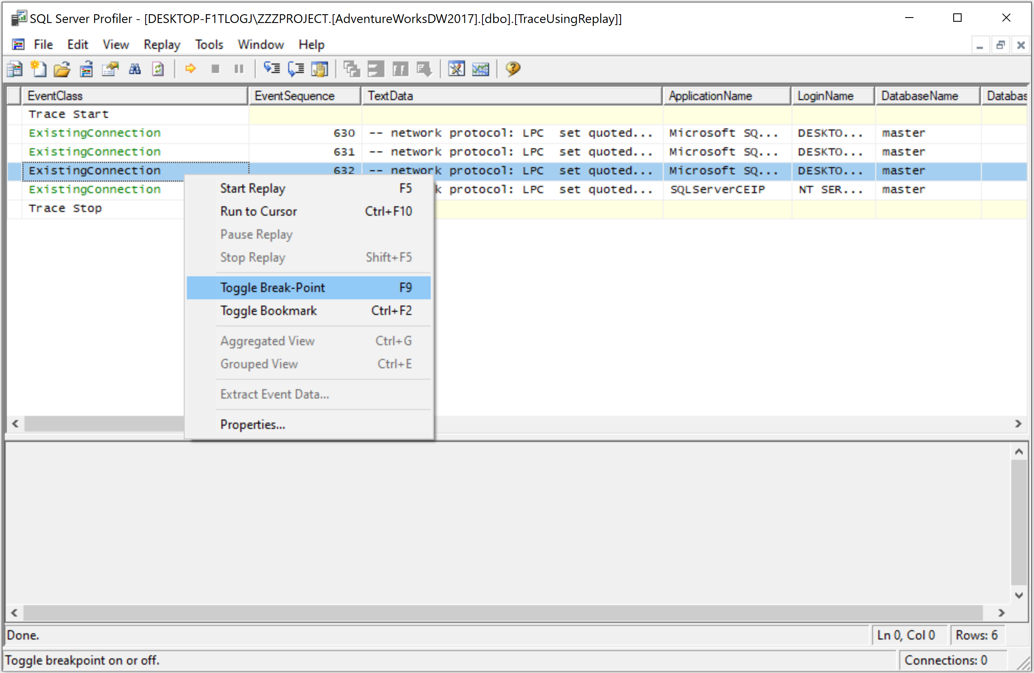Open trace file with folder icon
This screenshot has width=1034, height=673.
62,69
